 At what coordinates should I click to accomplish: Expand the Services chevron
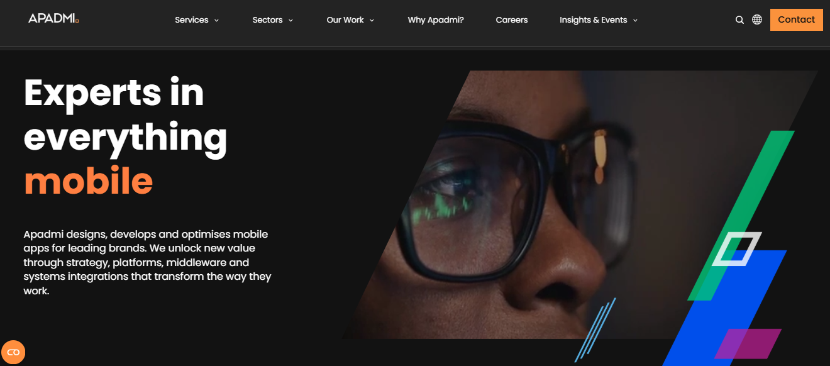(217, 21)
